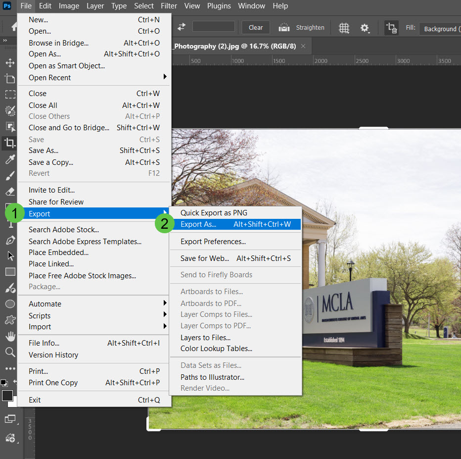Select the Artboard tool
The image size is (461, 459).
(x=10, y=79)
